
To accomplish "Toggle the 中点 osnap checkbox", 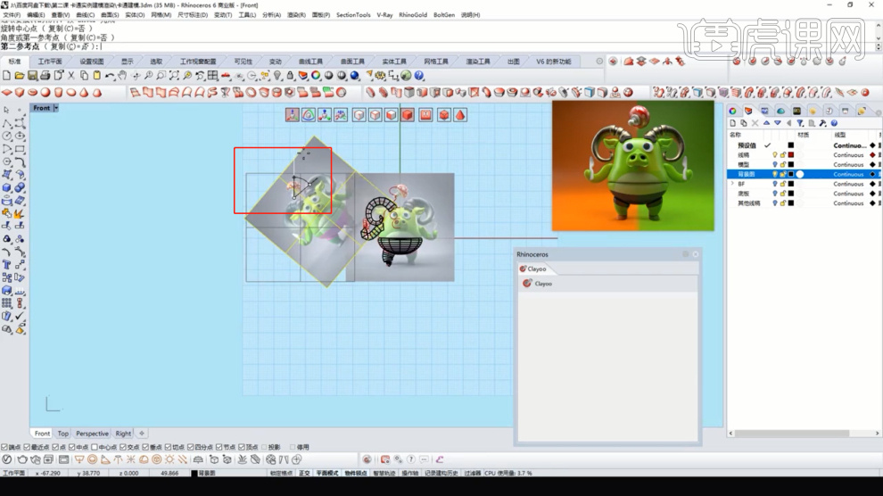I will [71, 447].
